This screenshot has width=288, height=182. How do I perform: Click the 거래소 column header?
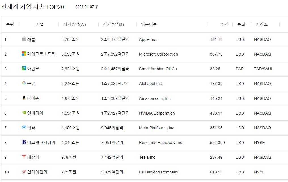coord(262,24)
